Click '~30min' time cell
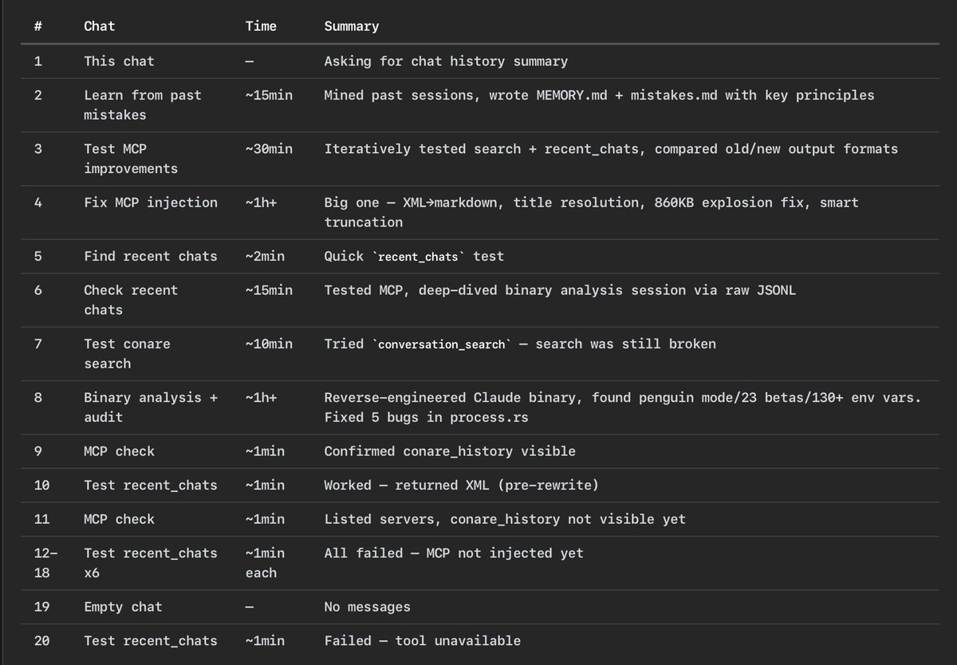Image resolution: width=957 pixels, height=665 pixels. [x=269, y=149]
